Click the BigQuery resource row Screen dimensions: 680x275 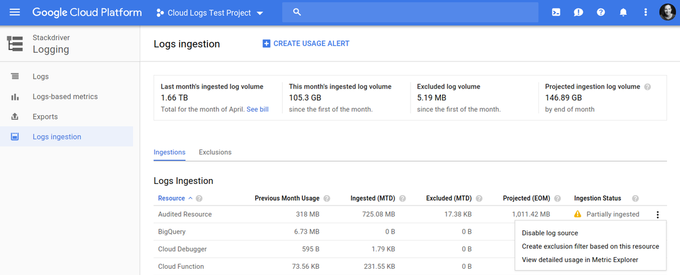coord(172,232)
